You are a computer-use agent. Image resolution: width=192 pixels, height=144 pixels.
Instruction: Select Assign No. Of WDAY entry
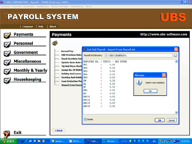click(x=72, y=70)
